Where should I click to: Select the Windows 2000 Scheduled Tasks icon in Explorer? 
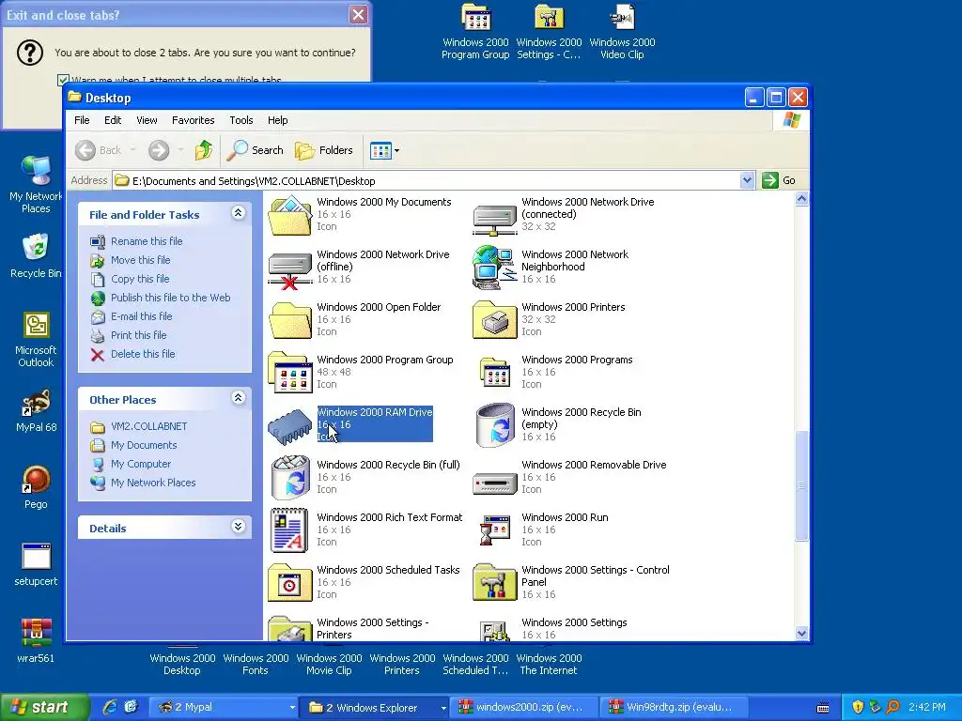[x=289, y=583]
